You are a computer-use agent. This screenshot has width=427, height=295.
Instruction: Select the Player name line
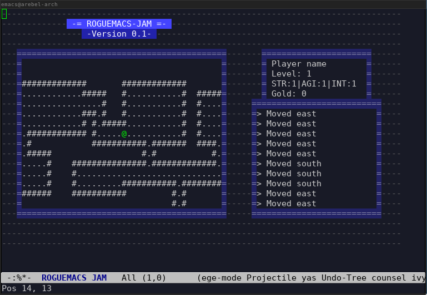(x=299, y=64)
